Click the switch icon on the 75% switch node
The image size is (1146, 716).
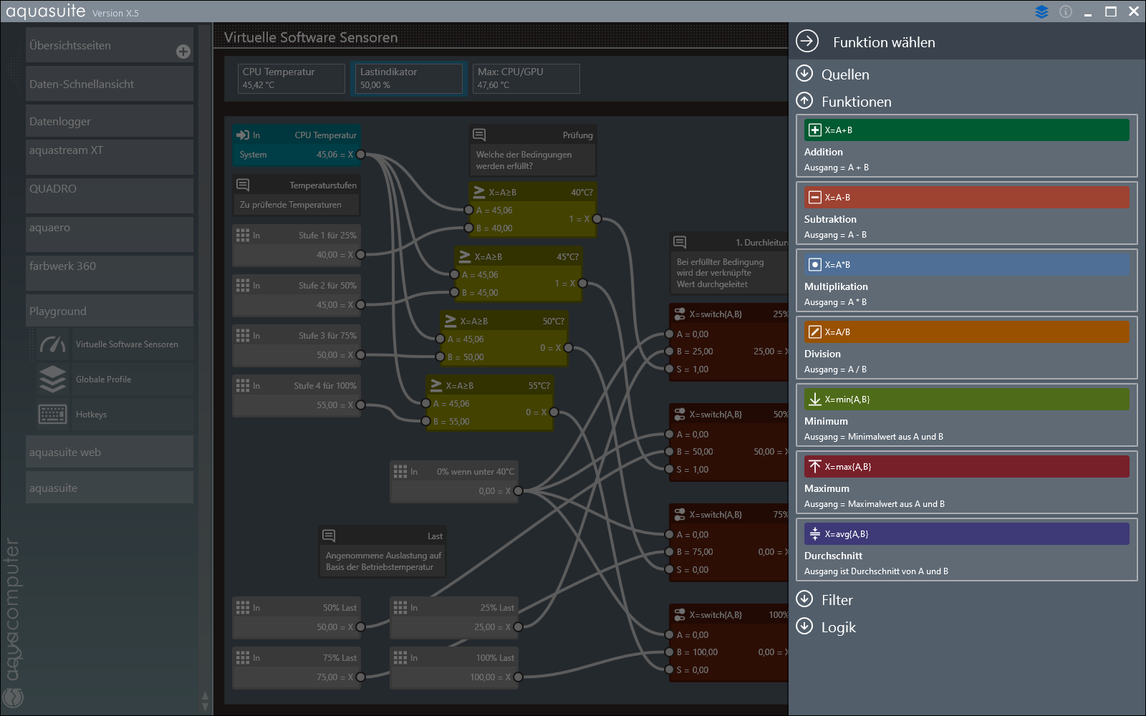coord(680,514)
